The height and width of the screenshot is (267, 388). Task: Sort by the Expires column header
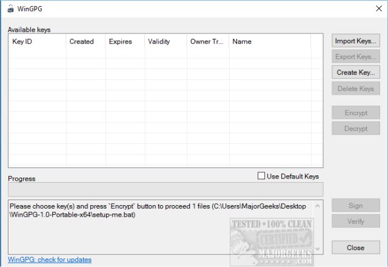(x=125, y=41)
